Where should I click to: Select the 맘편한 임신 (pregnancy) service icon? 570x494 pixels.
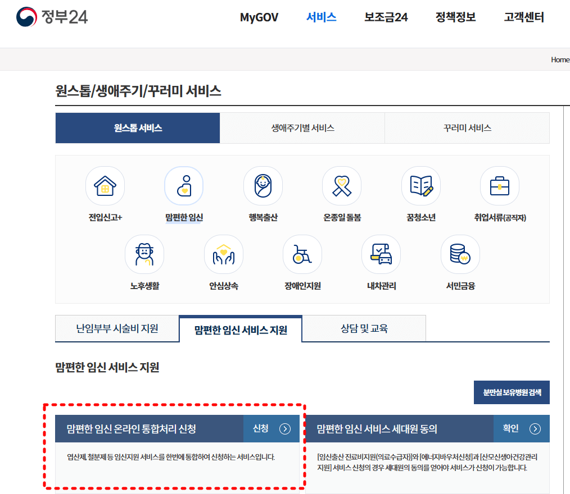tap(184, 185)
